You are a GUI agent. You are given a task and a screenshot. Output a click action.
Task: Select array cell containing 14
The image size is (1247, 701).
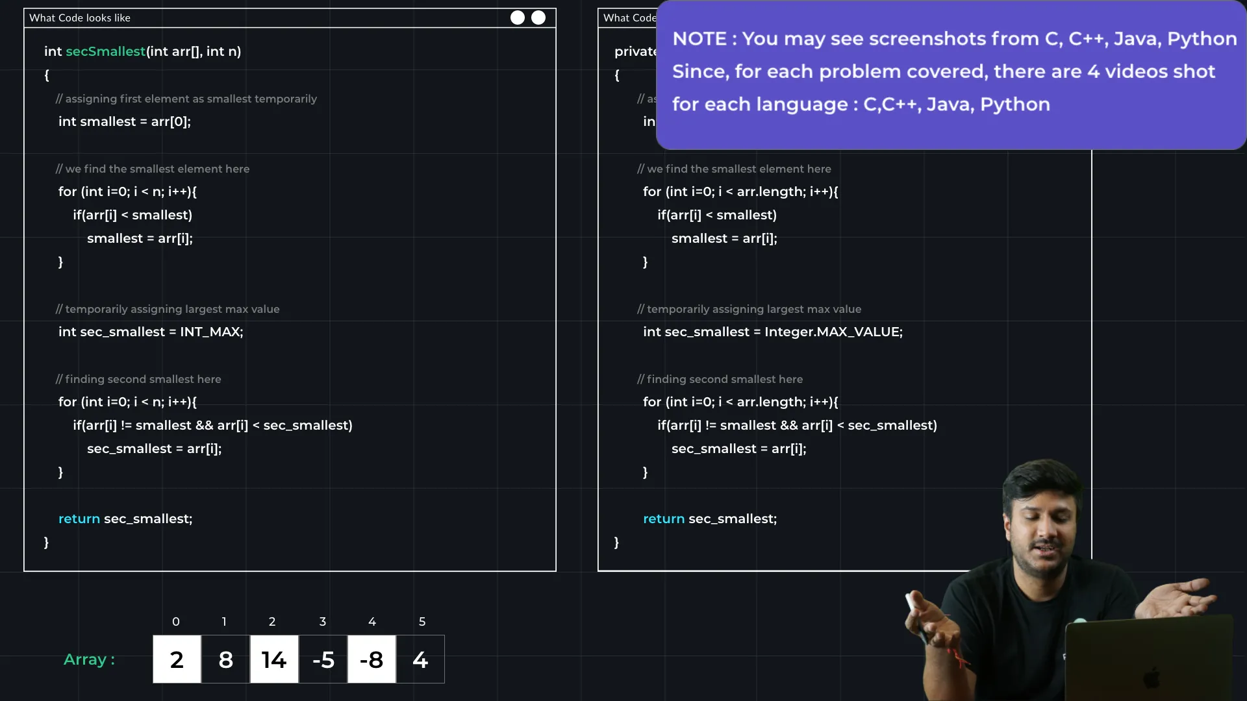(274, 659)
